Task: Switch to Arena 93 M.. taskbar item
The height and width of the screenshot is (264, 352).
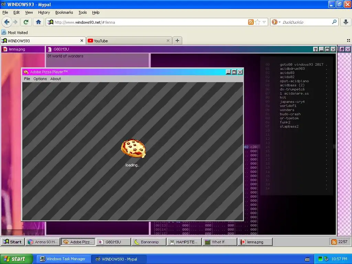Action: coord(42,242)
